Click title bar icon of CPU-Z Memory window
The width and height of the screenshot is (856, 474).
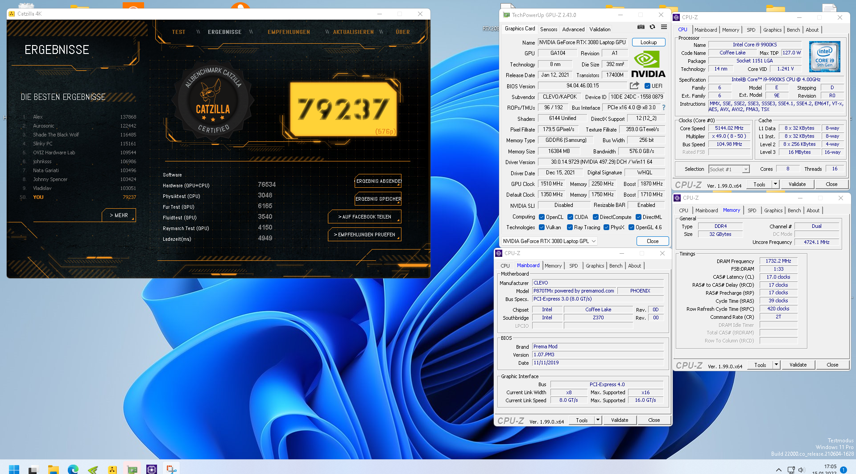click(677, 198)
